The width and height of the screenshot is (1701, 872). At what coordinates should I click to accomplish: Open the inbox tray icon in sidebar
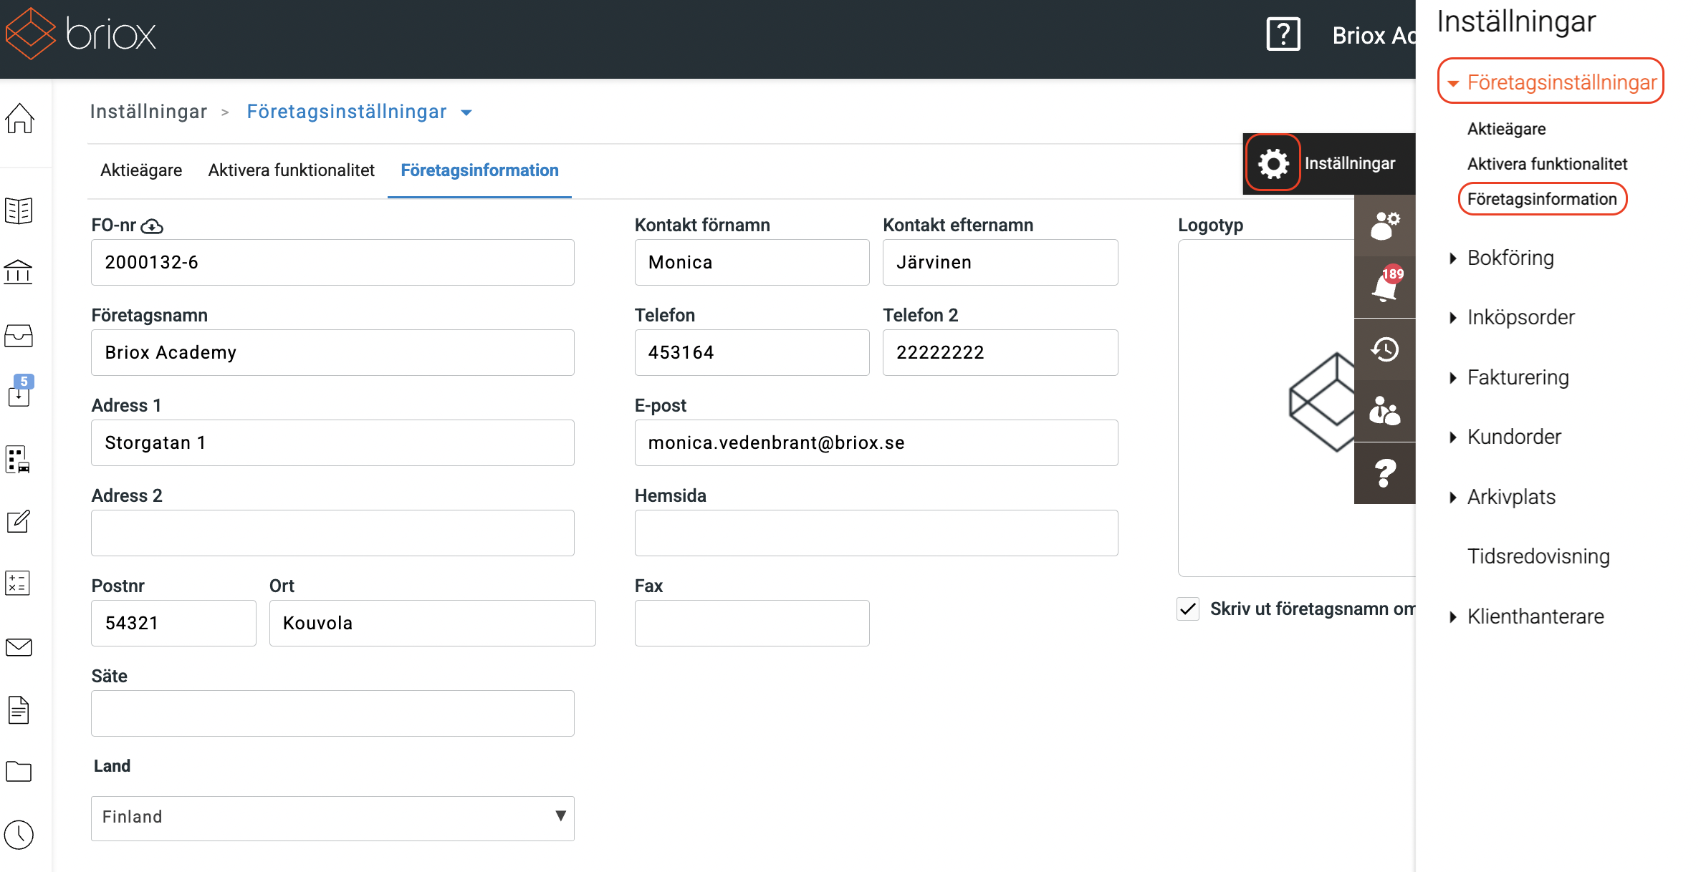point(19,335)
